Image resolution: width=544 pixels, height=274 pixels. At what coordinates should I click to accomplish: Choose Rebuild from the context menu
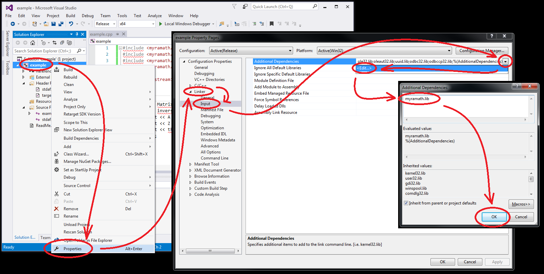pos(70,77)
